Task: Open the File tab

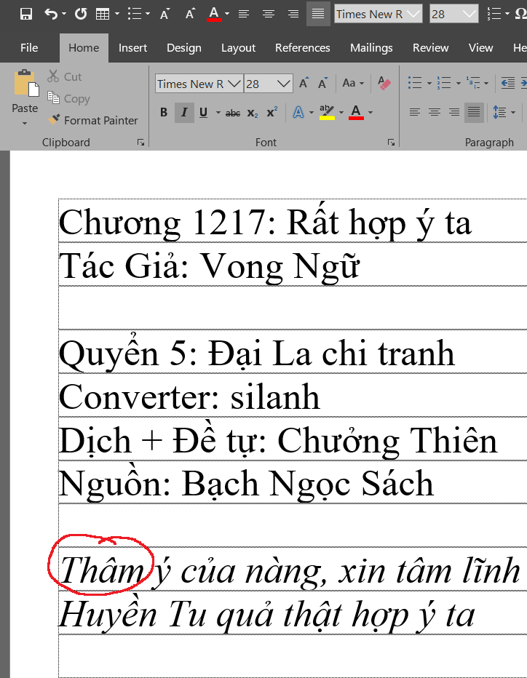Action: pos(29,47)
